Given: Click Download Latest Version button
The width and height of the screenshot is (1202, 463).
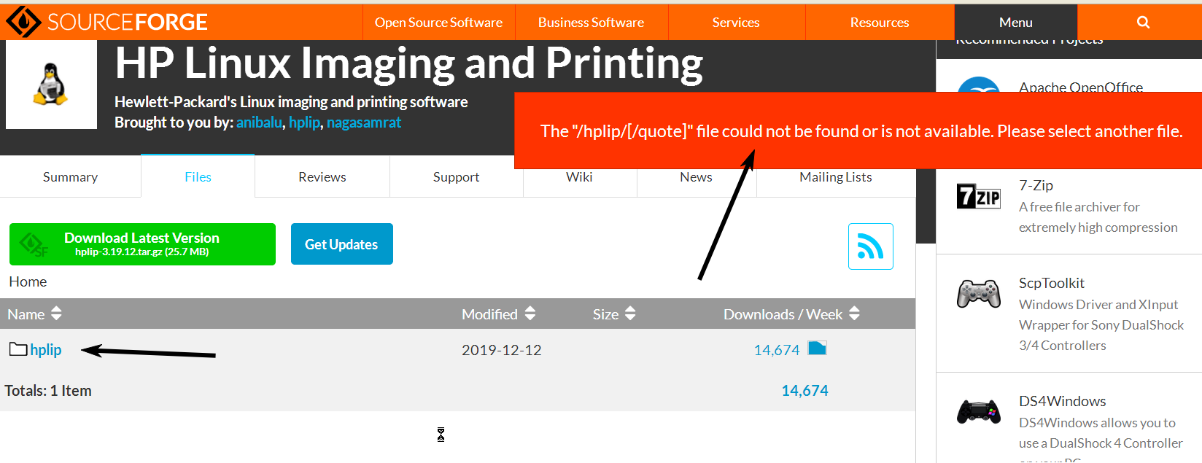Looking at the screenshot, I should 142,244.
